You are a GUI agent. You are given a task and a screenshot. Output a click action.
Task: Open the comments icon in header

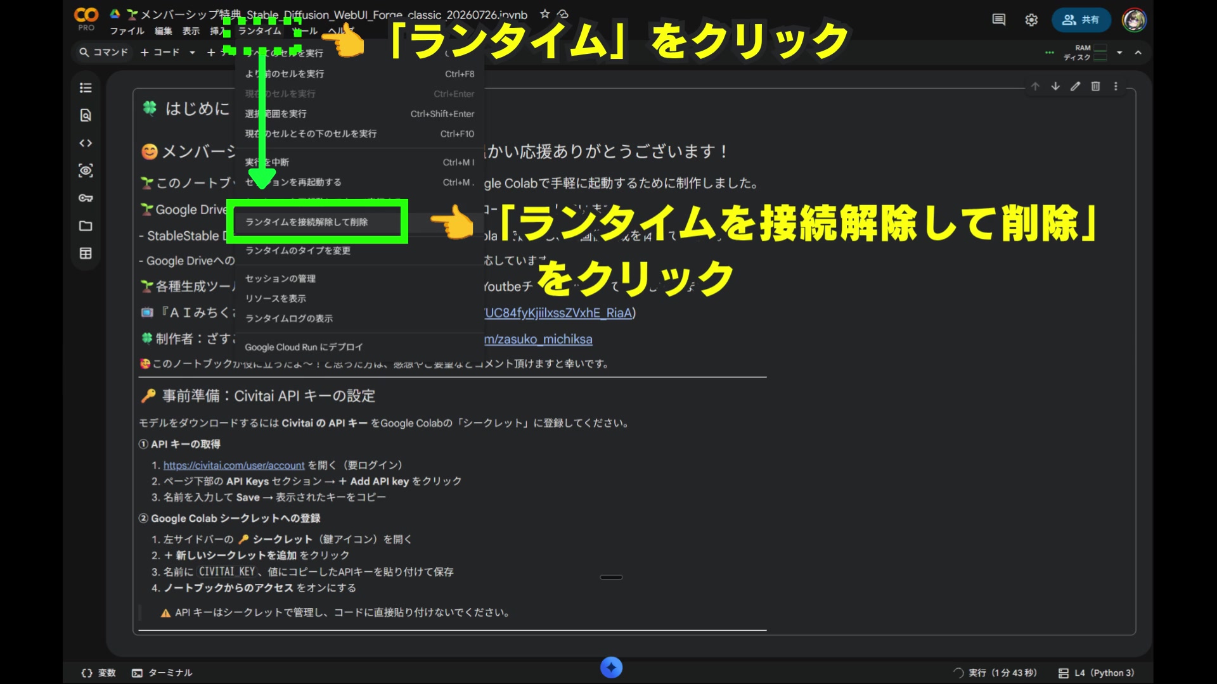click(x=998, y=20)
